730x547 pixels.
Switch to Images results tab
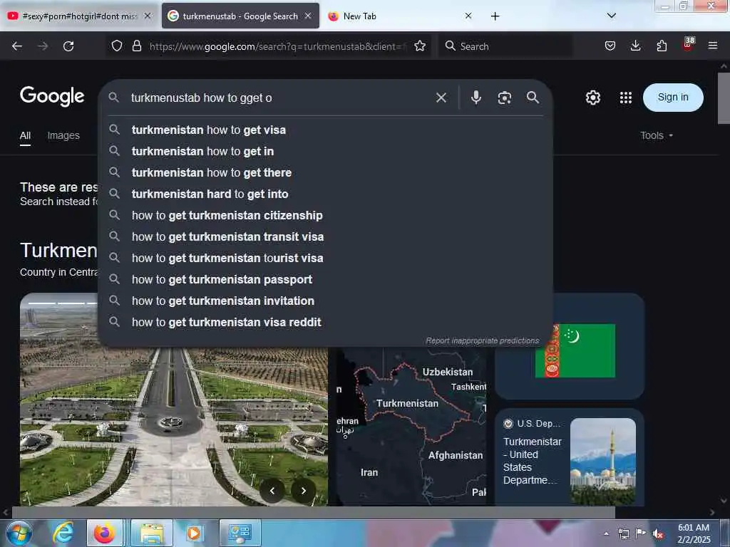pos(63,135)
